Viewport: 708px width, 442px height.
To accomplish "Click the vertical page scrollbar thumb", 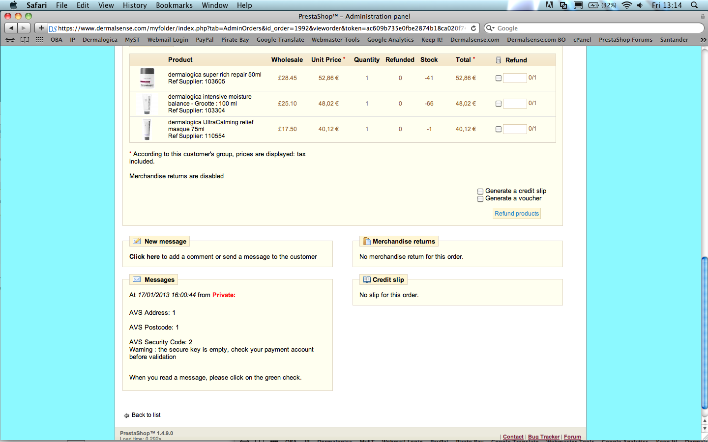I will [705, 332].
